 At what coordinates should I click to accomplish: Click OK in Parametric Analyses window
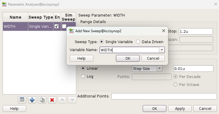155,109
